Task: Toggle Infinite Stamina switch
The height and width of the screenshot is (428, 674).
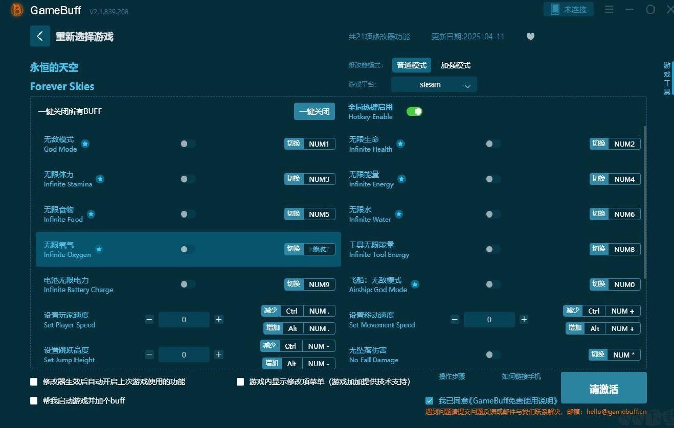Action: pyautogui.click(x=188, y=179)
